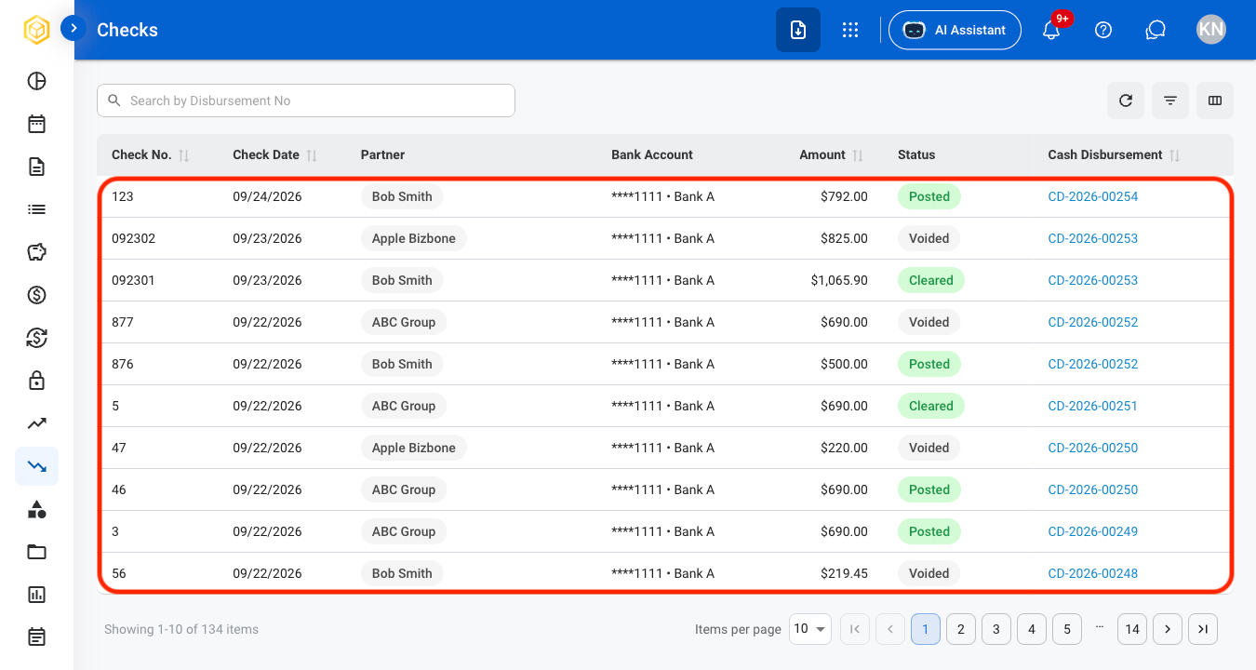The height and width of the screenshot is (670, 1256).
Task: Expand the sidebar with the arrow button
Action: point(73,29)
